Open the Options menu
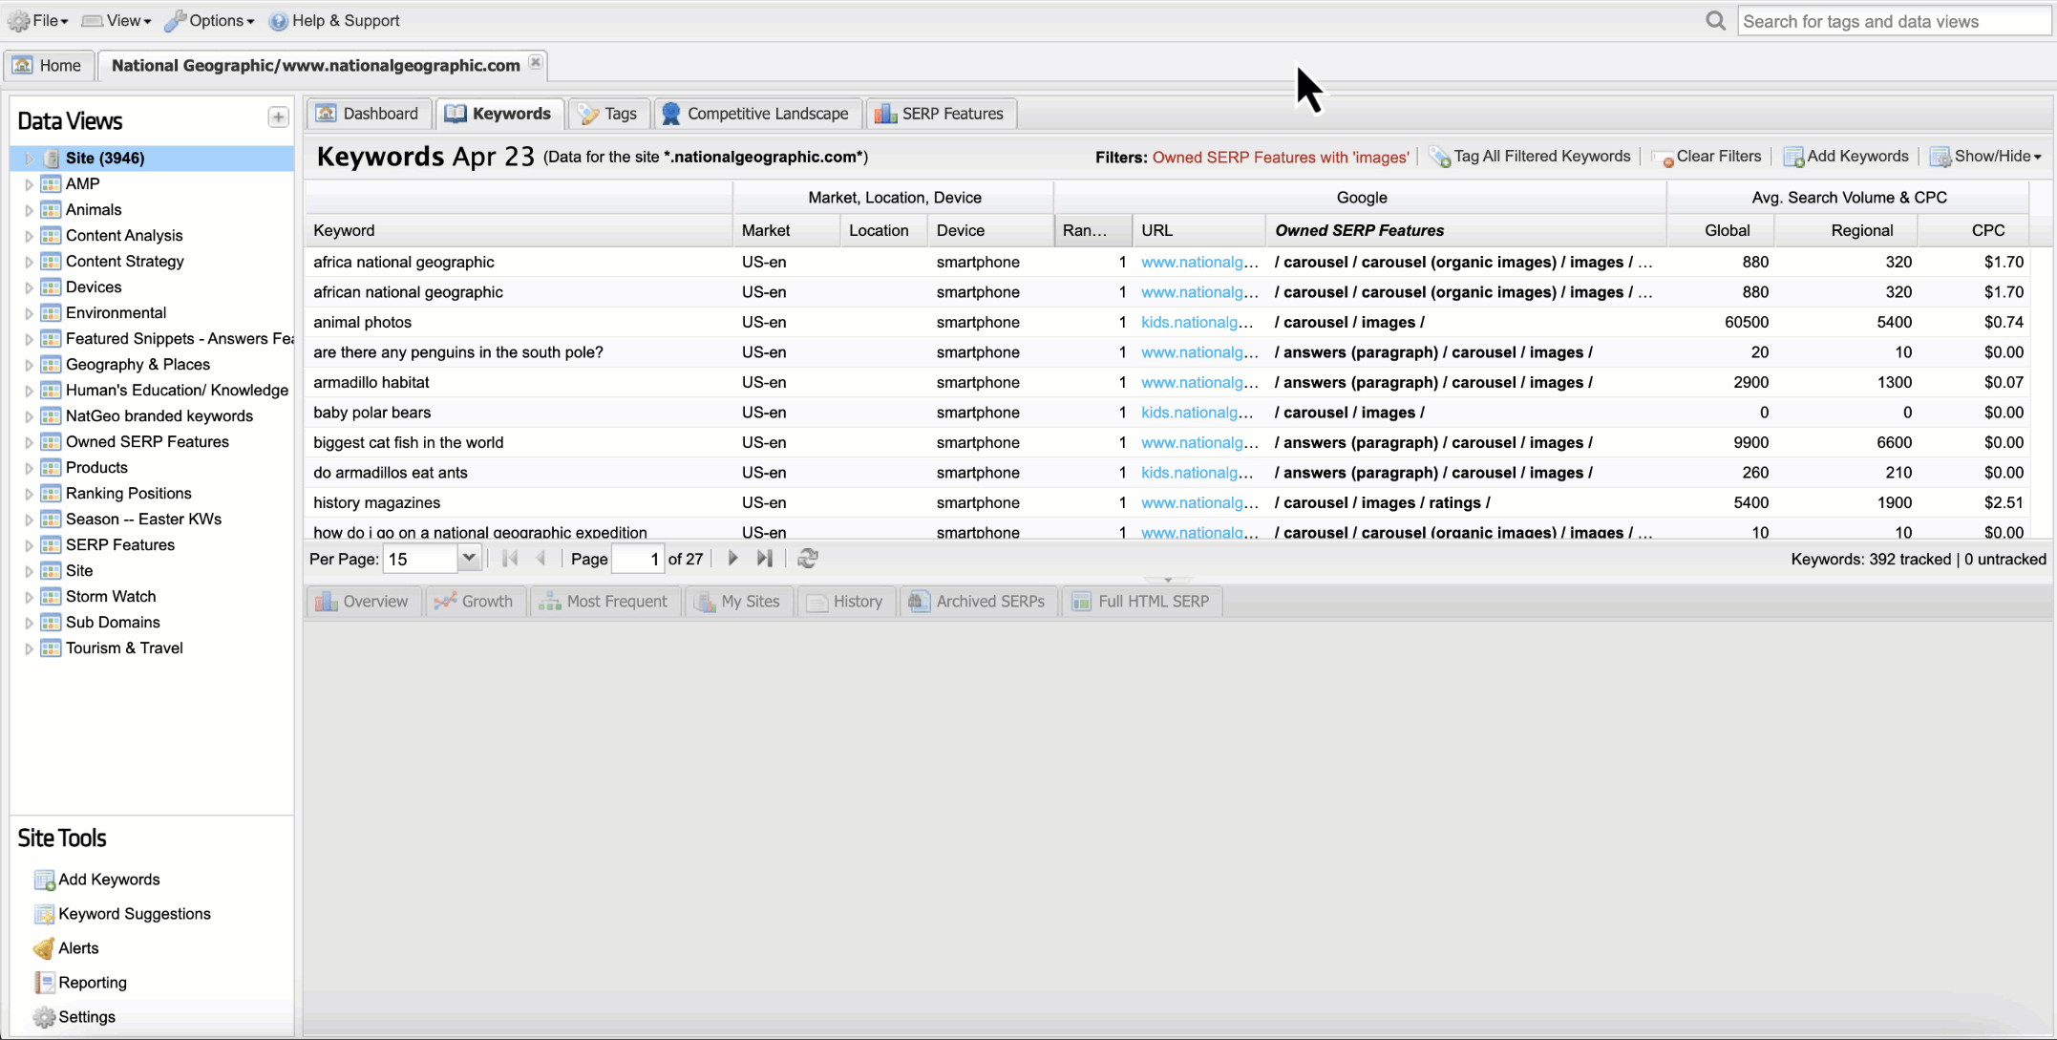Viewport: 2057px width, 1040px height. 209,20
